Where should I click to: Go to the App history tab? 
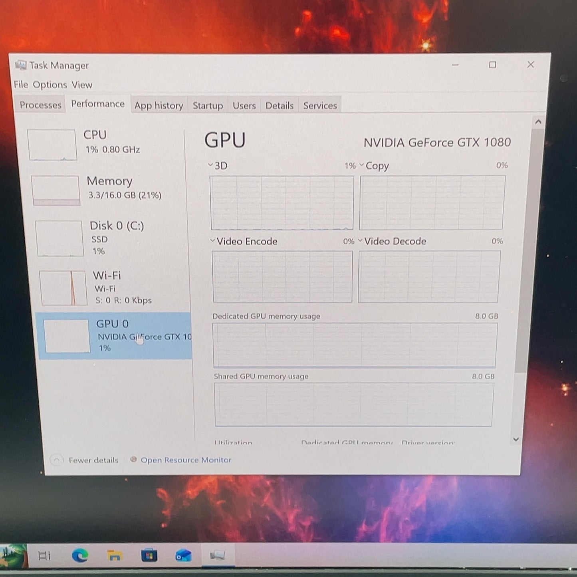159,105
